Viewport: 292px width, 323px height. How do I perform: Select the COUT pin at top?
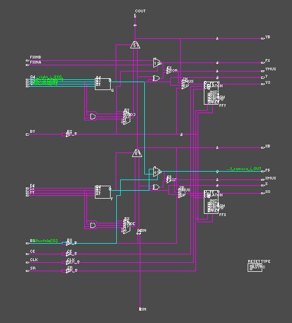click(x=135, y=16)
